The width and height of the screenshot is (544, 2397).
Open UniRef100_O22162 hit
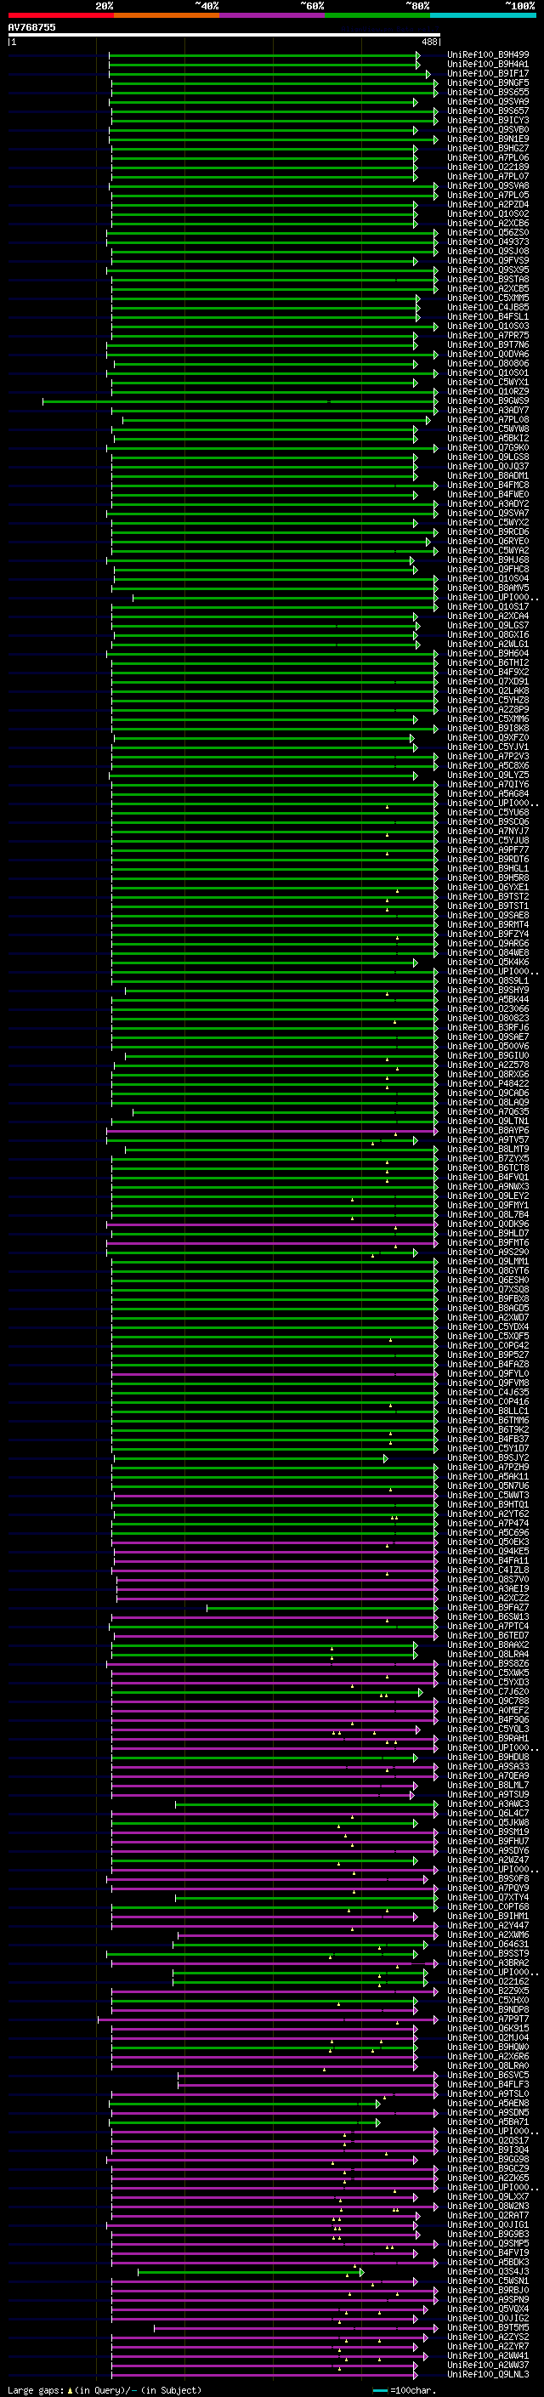(x=488, y=1981)
